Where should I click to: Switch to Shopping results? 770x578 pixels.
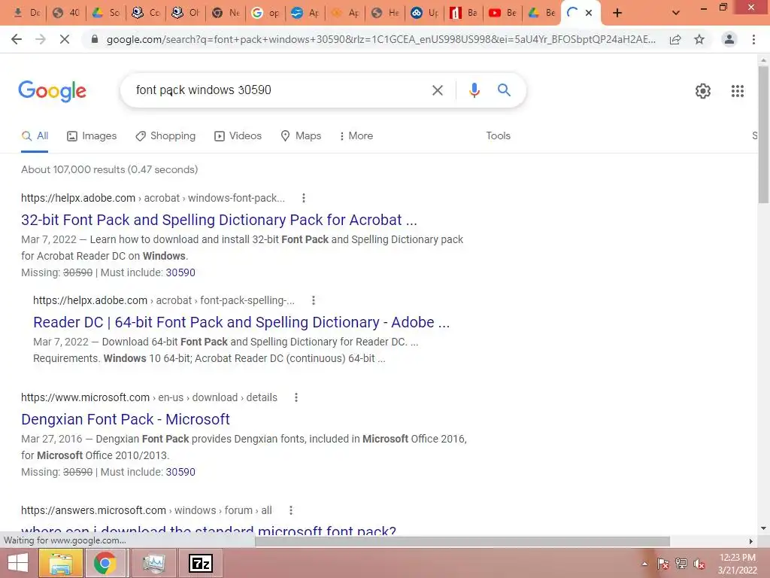(x=165, y=135)
